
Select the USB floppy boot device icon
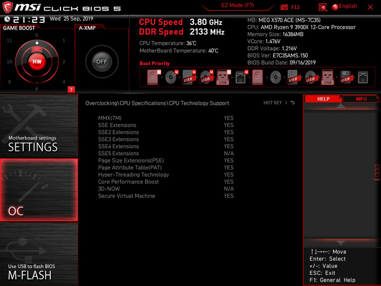point(345,77)
